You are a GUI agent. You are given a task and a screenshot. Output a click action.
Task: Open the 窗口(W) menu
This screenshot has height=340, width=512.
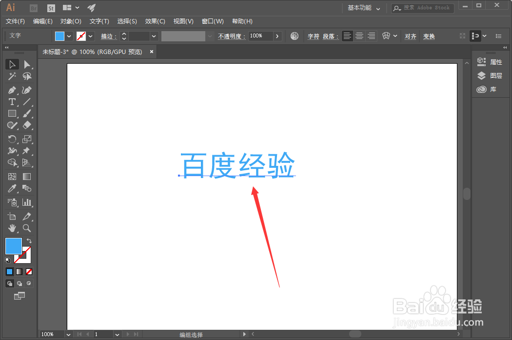[x=212, y=21]
